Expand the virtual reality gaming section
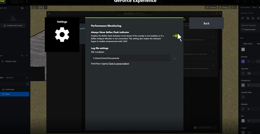Viewport: 260px width, 134px height. coord(213,66)
